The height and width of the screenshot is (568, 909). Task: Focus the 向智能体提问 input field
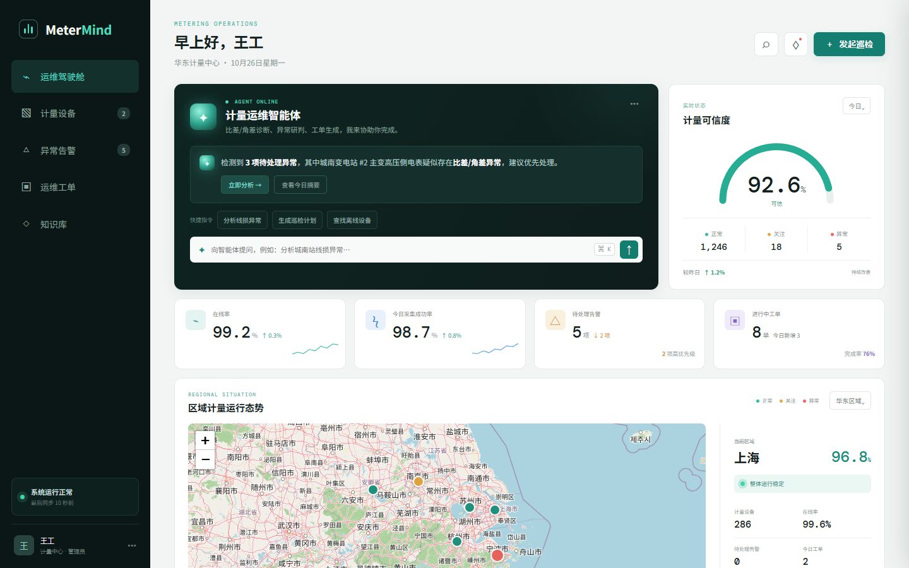click(399, 250)
